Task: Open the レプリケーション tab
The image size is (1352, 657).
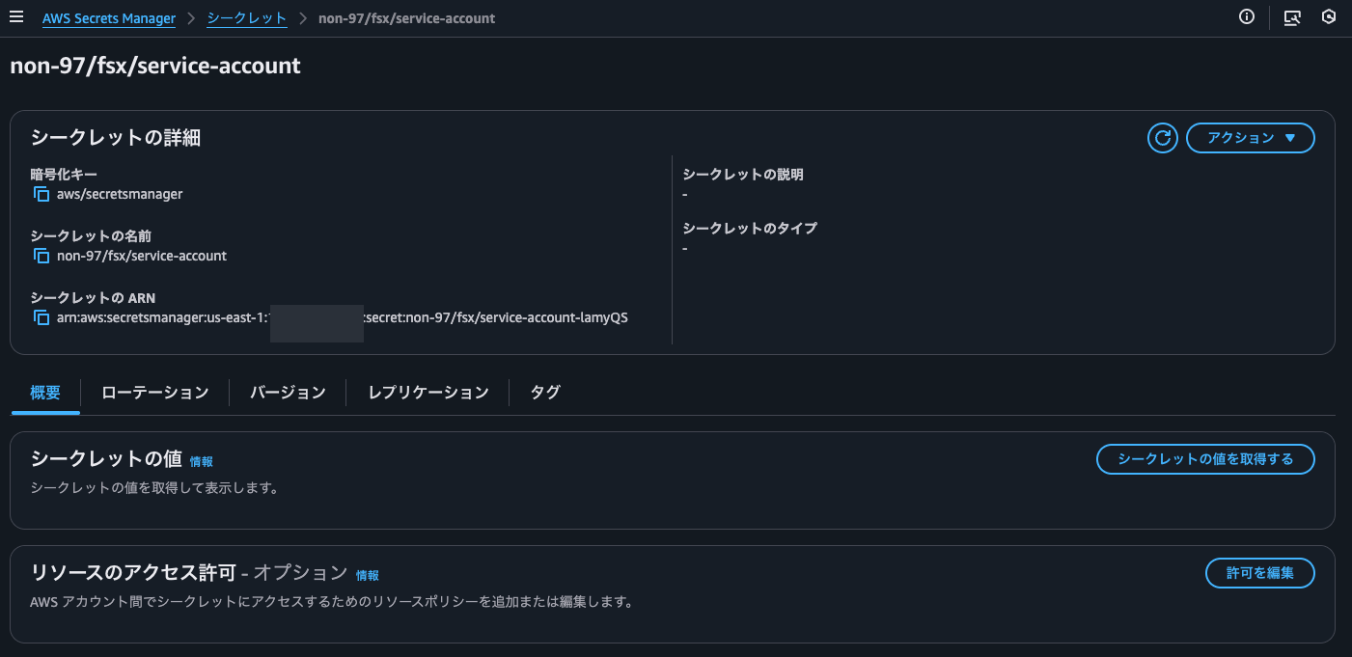Action: click(x=428, y=392)
